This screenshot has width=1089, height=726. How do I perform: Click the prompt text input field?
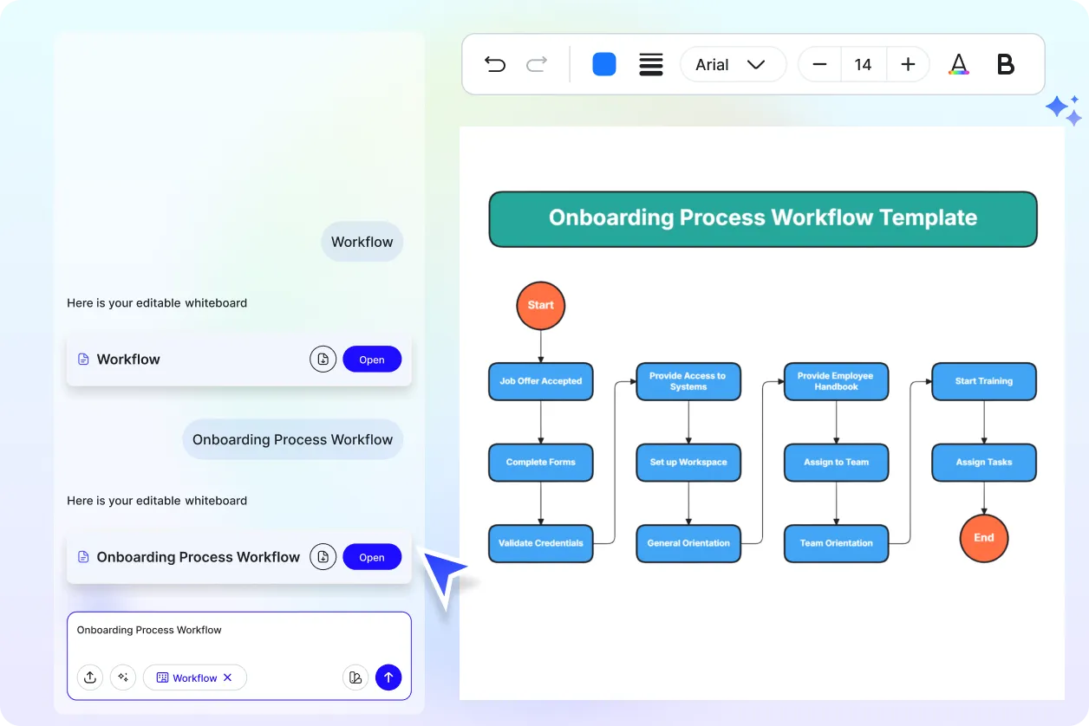(239, 631)
